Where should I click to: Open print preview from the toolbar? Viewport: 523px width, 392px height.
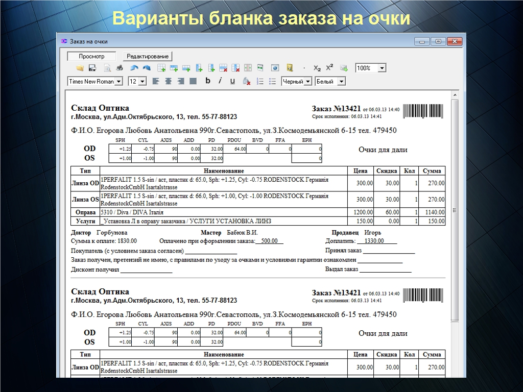click(108, 68)
